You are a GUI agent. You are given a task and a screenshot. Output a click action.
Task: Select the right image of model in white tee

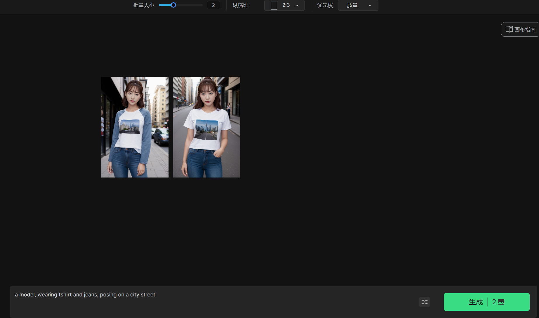click(x=206, y=127)
